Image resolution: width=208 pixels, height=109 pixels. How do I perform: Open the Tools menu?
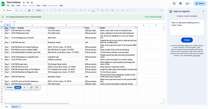45,6
